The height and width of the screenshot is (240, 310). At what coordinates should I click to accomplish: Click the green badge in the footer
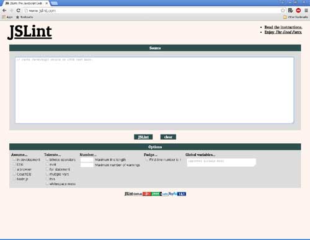(156, 194)
